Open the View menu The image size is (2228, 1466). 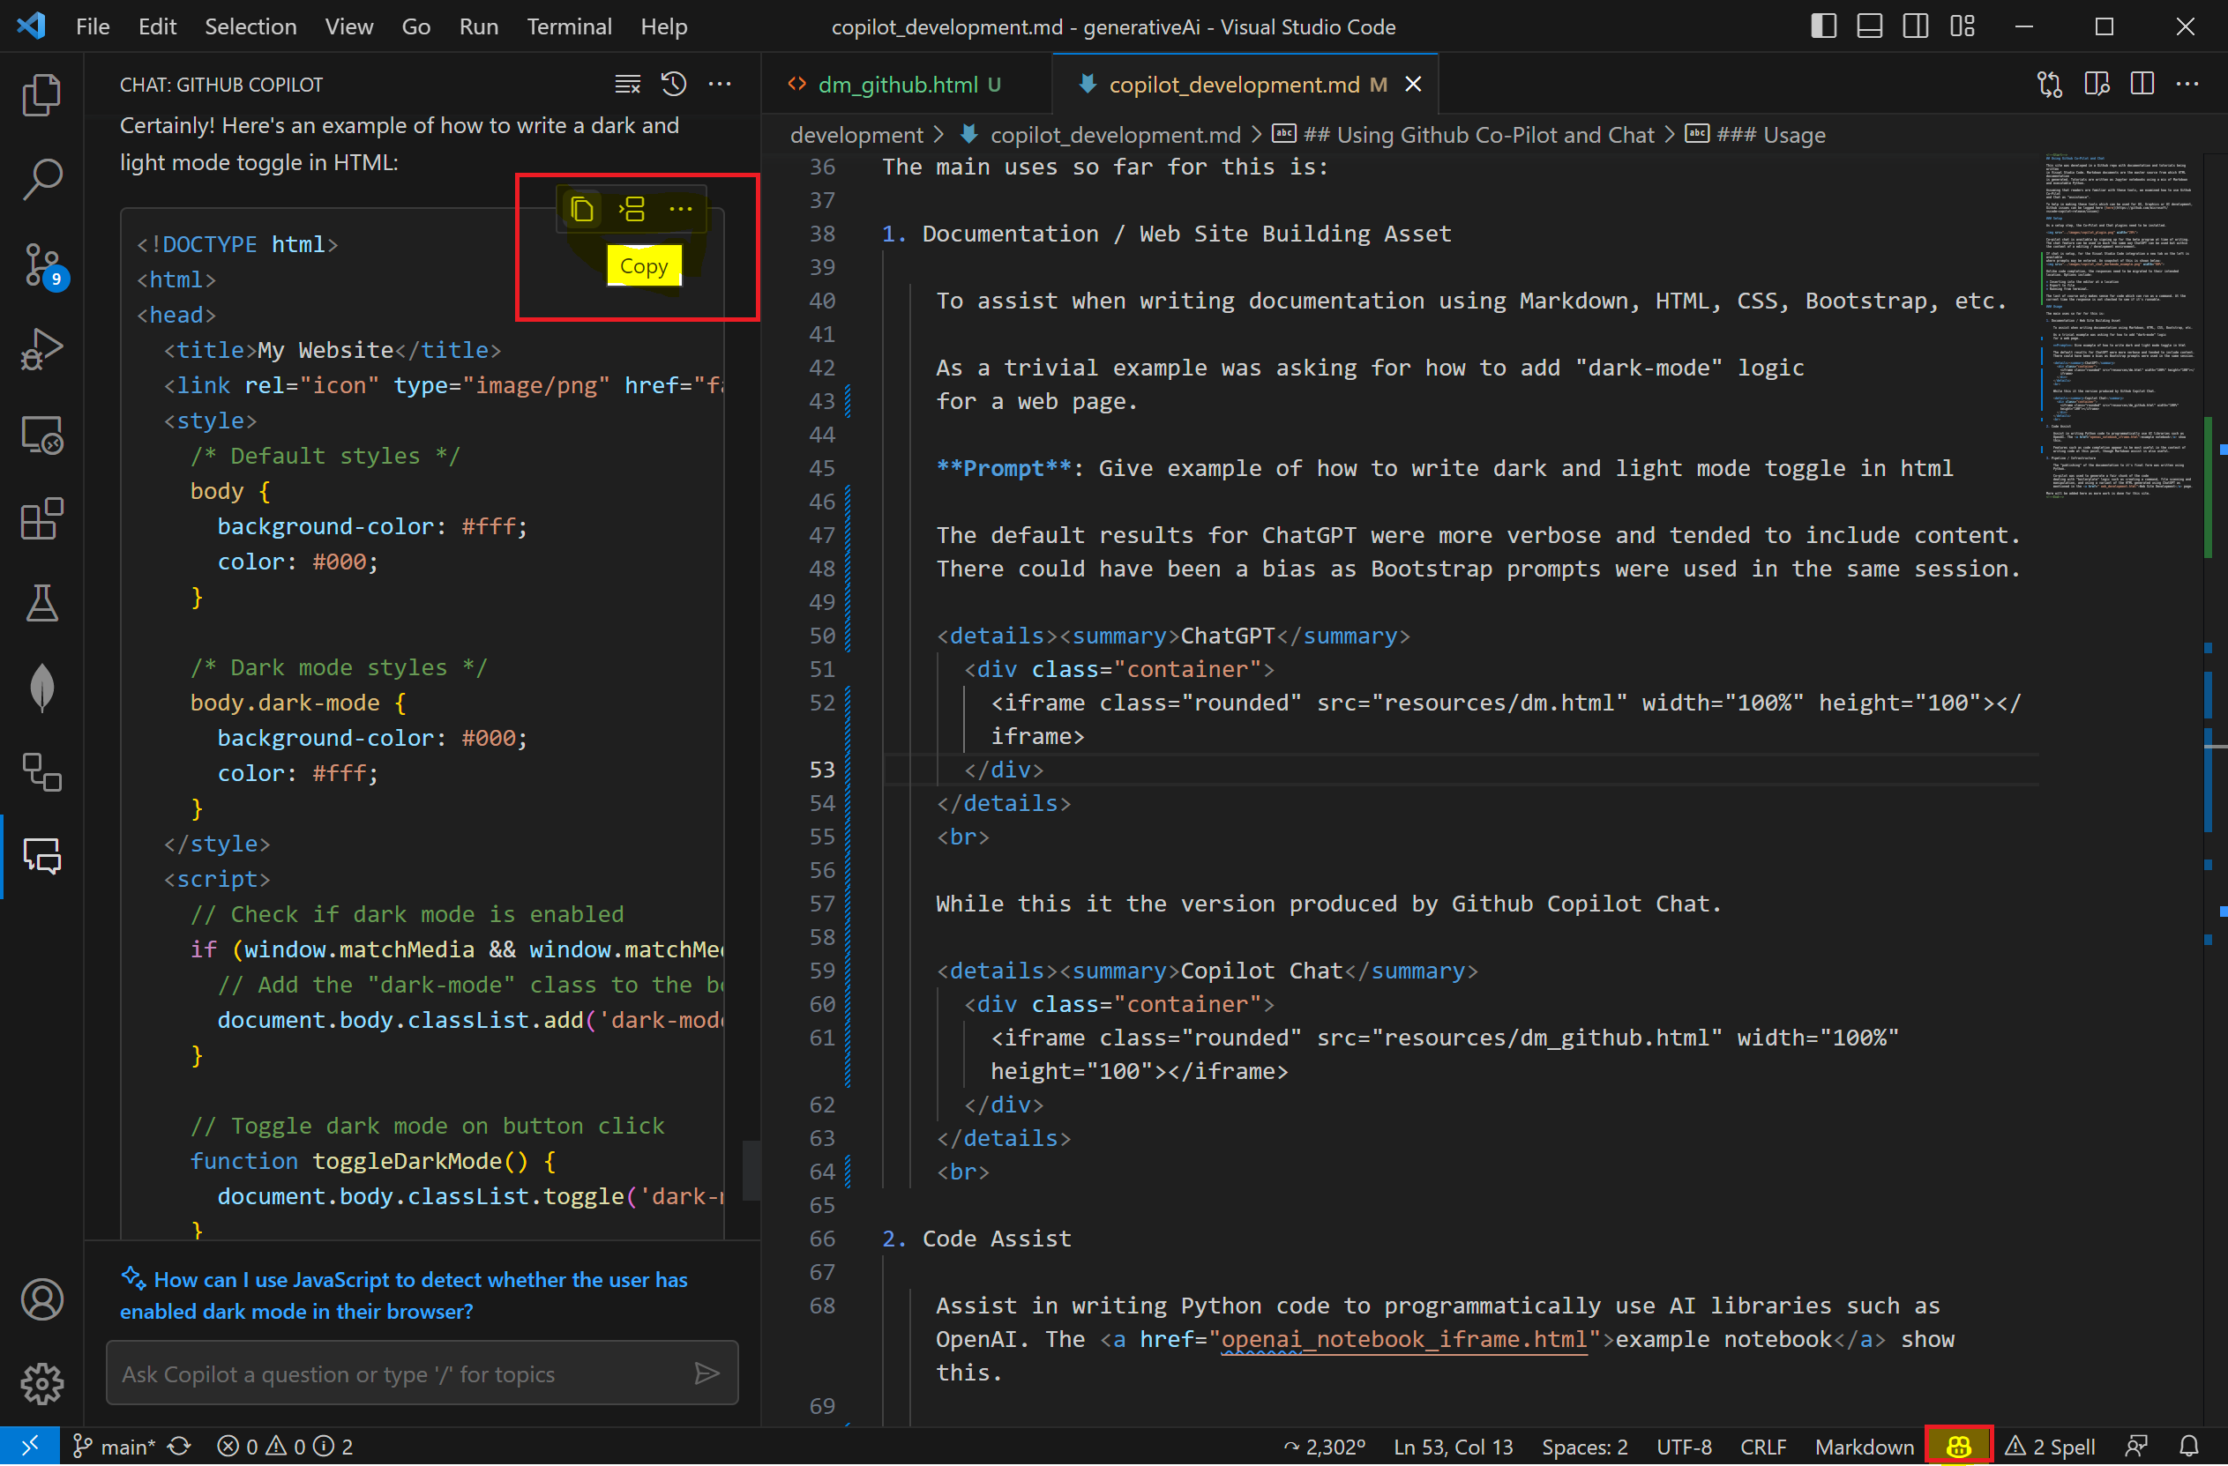[349, 26]
